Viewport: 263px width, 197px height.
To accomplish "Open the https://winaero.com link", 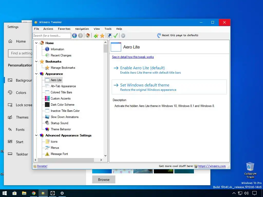I will pyautogui.click(x=212, y=166).
